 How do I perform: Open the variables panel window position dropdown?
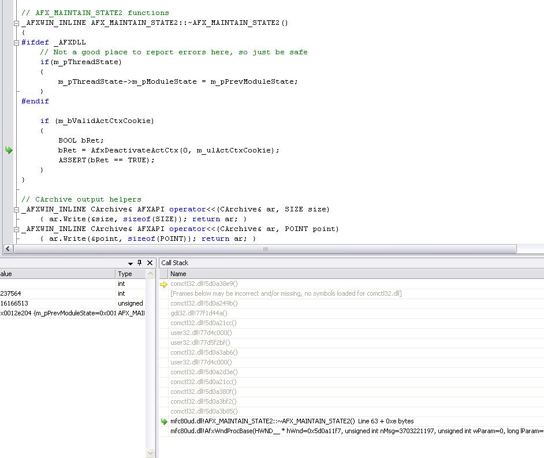tap(131, 263)
